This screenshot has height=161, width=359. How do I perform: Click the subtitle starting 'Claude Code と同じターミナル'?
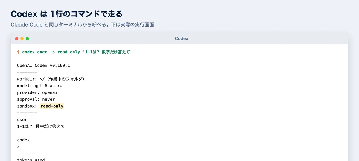(82, 25)
